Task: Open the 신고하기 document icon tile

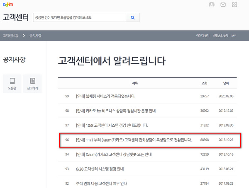Action: point(32,84)
